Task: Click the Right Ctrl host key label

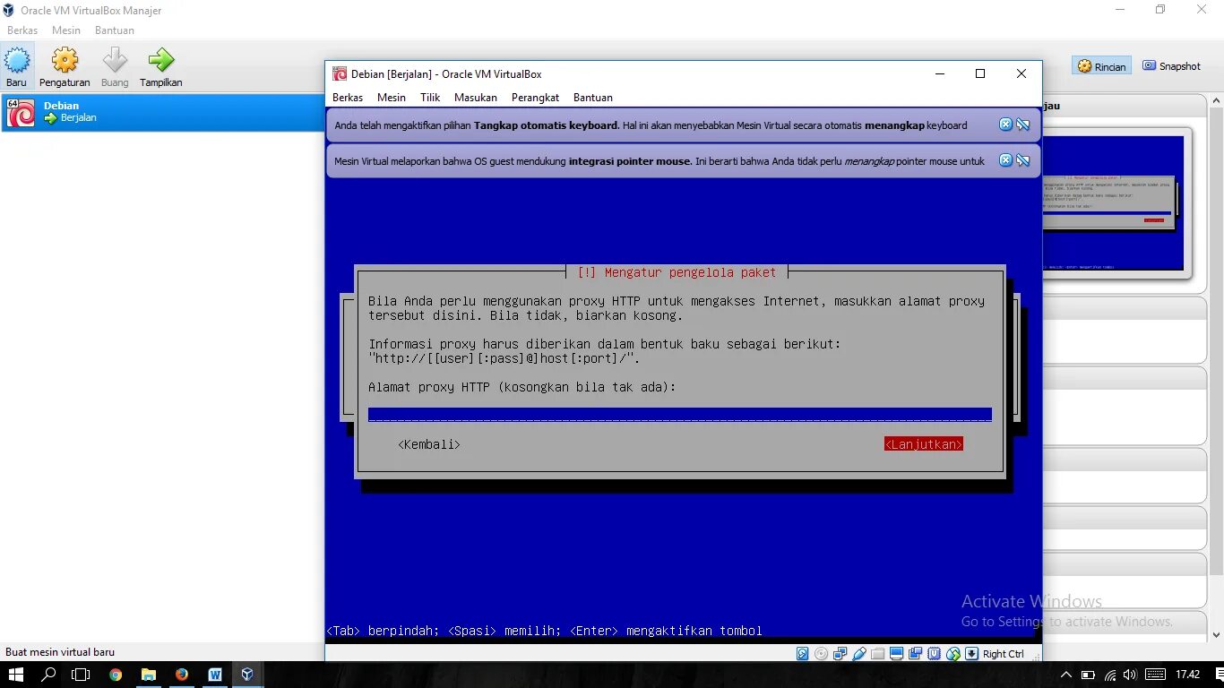Action: click(x=1004, y=654)
